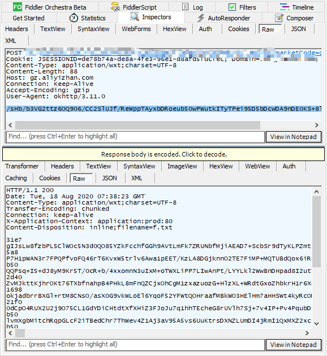Select request TextView inspector tab
Viewport: 327px width, 356px height.
(x=53, y=29)
